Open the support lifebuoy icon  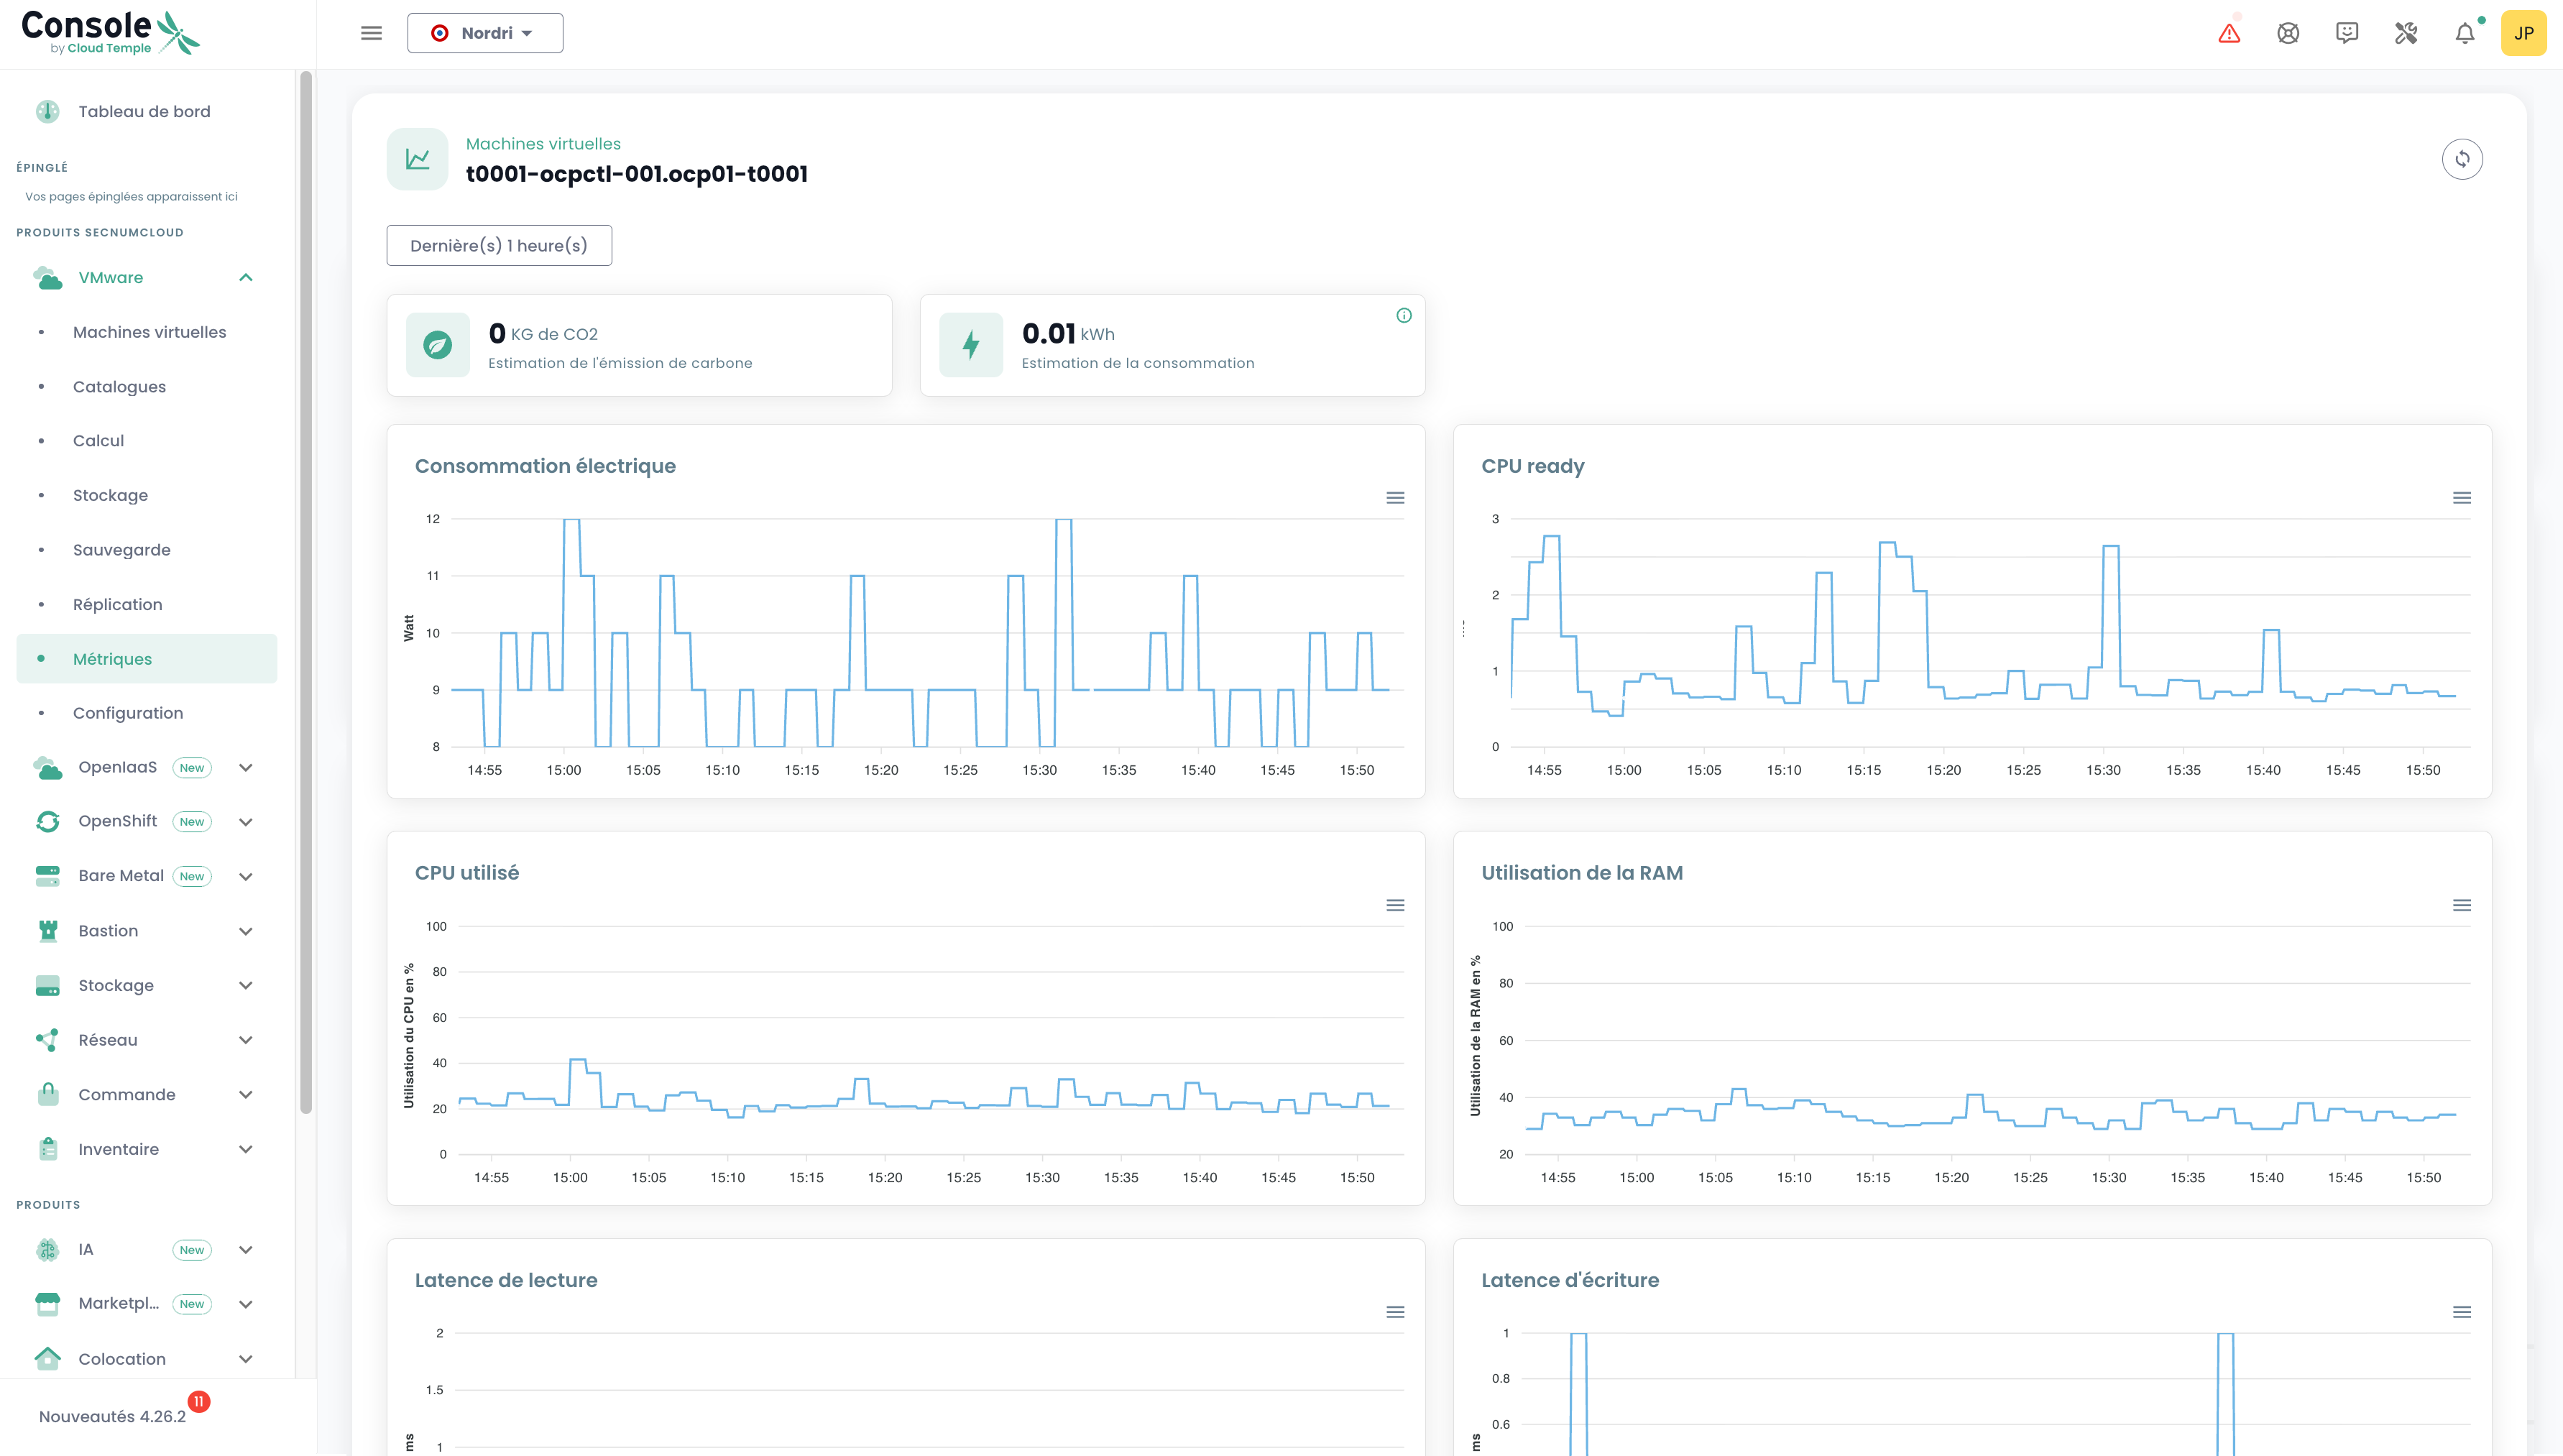(2288, 34)
